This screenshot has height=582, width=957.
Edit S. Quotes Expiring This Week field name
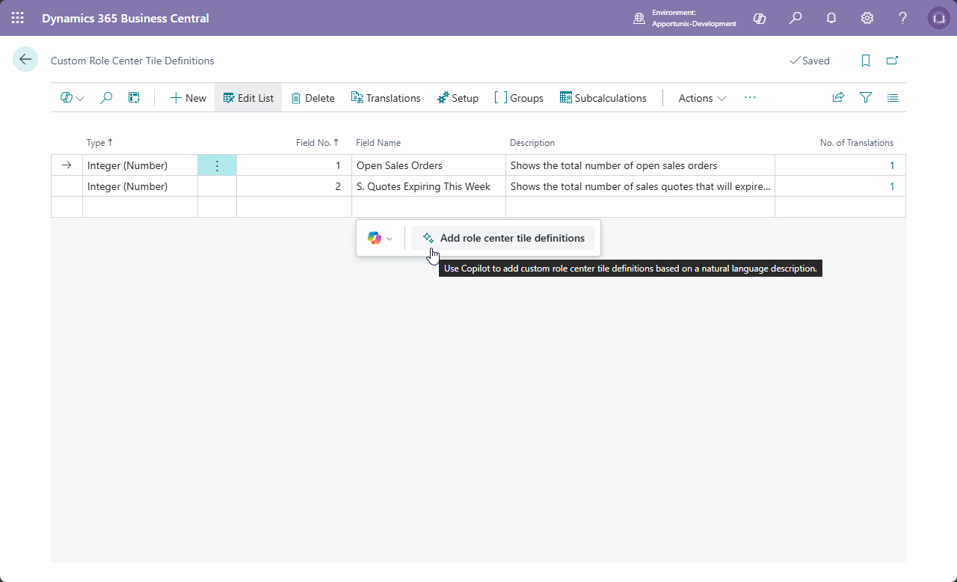click(x=428, y=186)
